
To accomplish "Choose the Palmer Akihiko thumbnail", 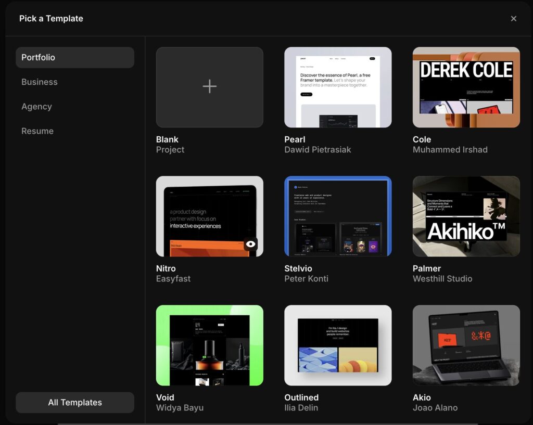I will coord(466,216).
